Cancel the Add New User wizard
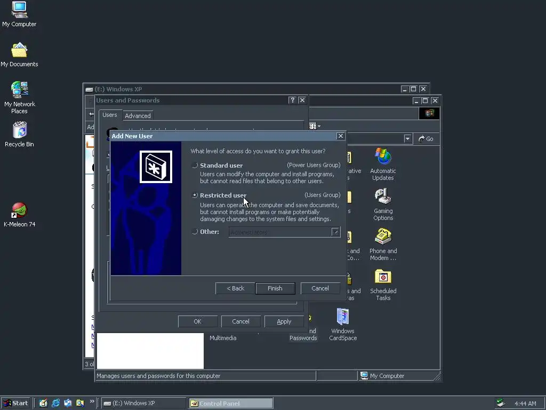 coord(320,288)
